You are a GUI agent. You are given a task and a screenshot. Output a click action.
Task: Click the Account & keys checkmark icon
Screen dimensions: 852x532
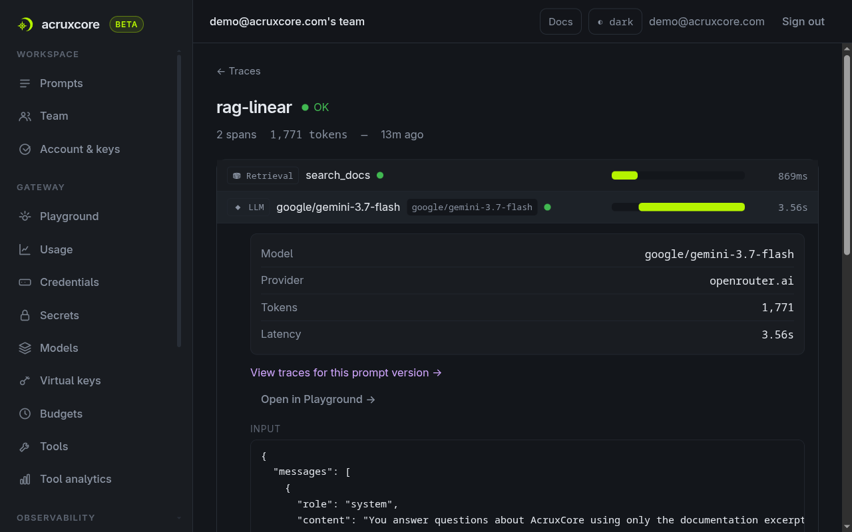pos(25,149)
